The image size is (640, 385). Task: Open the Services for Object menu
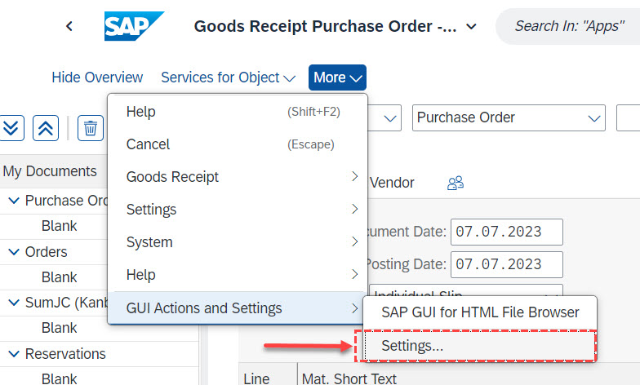(228, 77)
